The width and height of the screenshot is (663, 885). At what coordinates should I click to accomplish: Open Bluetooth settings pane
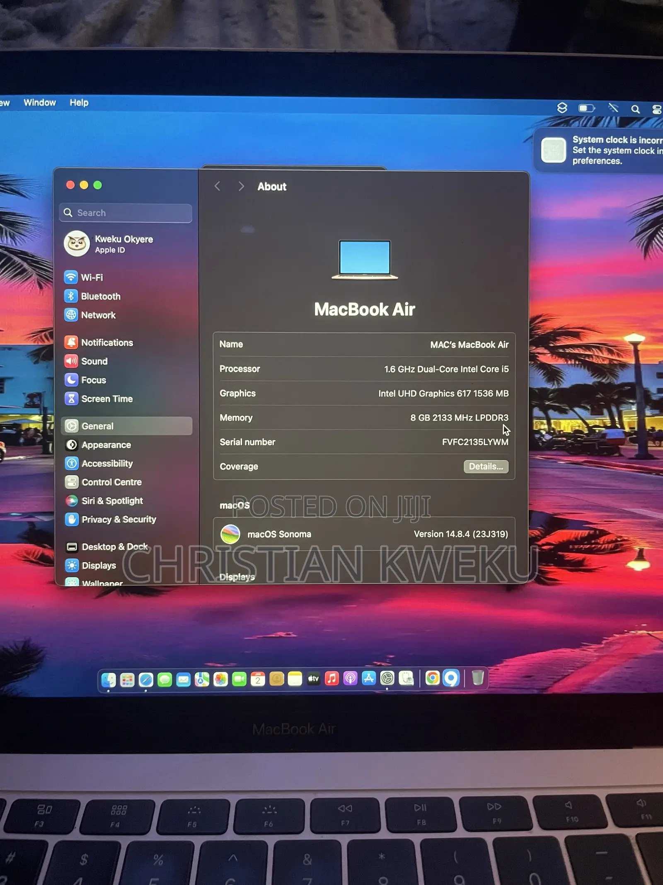coord(92,296)
